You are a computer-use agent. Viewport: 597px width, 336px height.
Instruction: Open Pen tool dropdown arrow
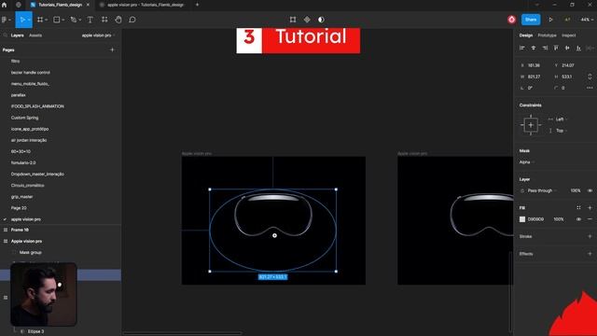[x=80, y=20]
